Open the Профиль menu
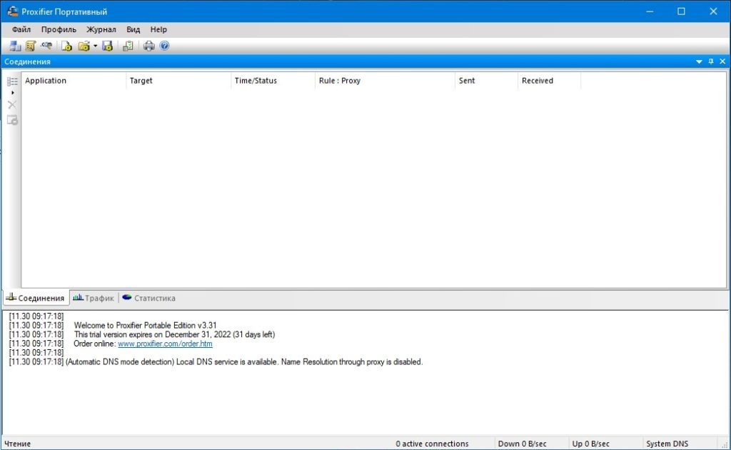Screen dimensions: 731x450 tap(59, 29)
